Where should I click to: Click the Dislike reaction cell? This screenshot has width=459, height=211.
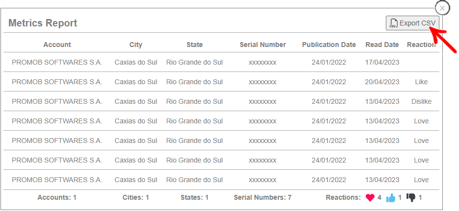coord(421,101)
